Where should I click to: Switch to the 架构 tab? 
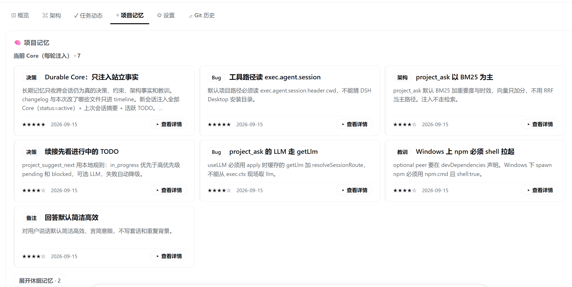coord(52,15)
